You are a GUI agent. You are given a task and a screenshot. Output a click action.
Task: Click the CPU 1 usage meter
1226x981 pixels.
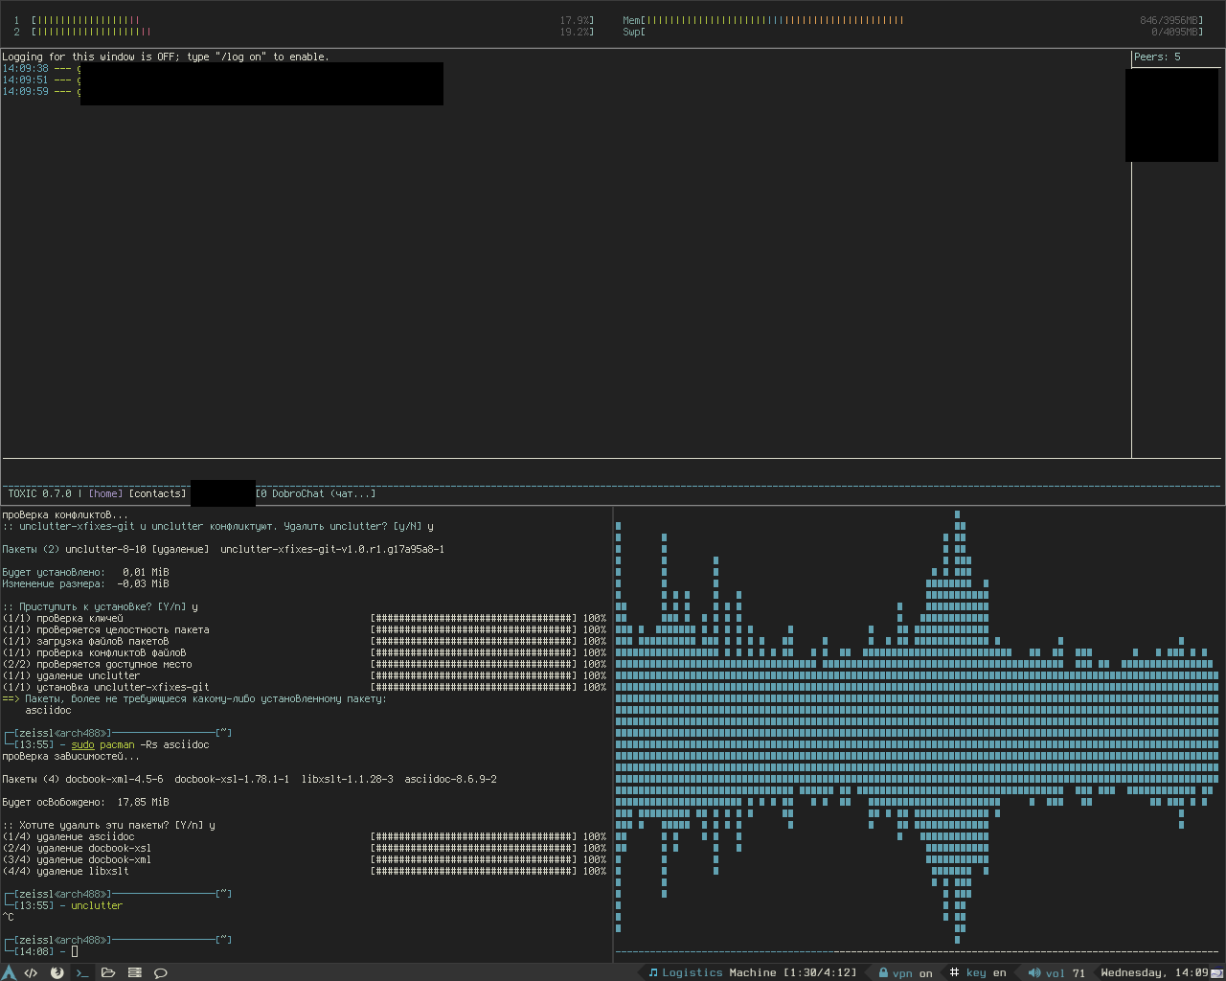(x=86, y=20)
